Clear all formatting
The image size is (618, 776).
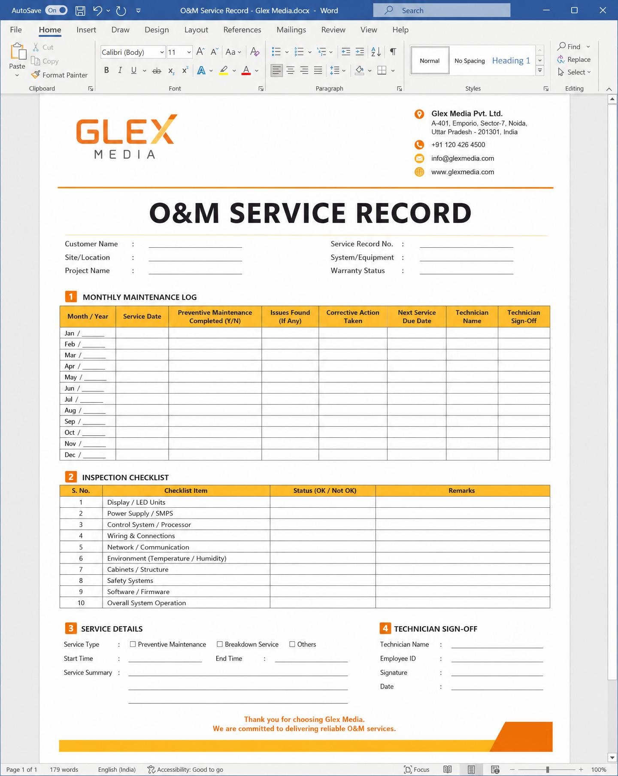point(255,52)
